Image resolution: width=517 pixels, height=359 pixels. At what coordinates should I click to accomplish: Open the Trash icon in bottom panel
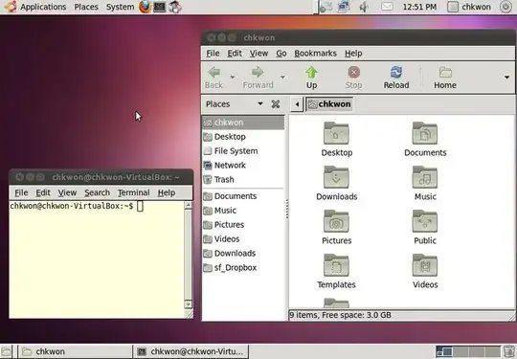[x=509, y=351]
